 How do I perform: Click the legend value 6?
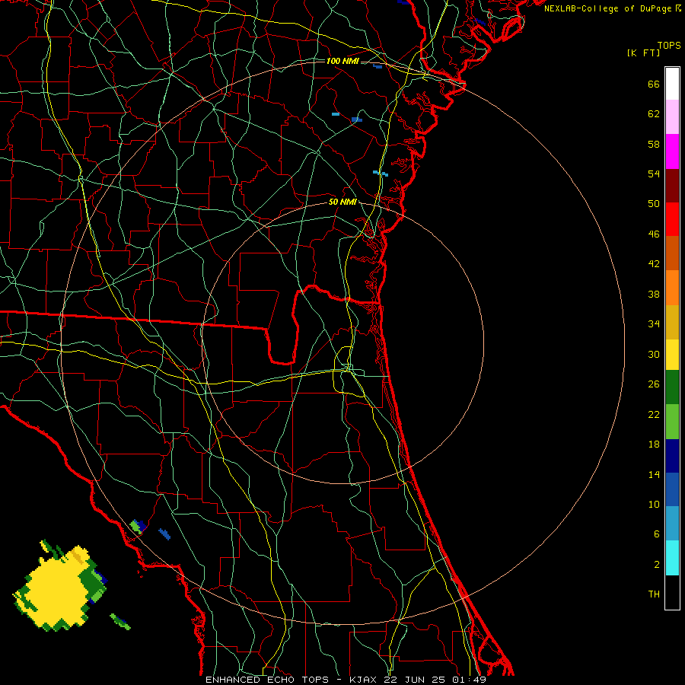657,534
